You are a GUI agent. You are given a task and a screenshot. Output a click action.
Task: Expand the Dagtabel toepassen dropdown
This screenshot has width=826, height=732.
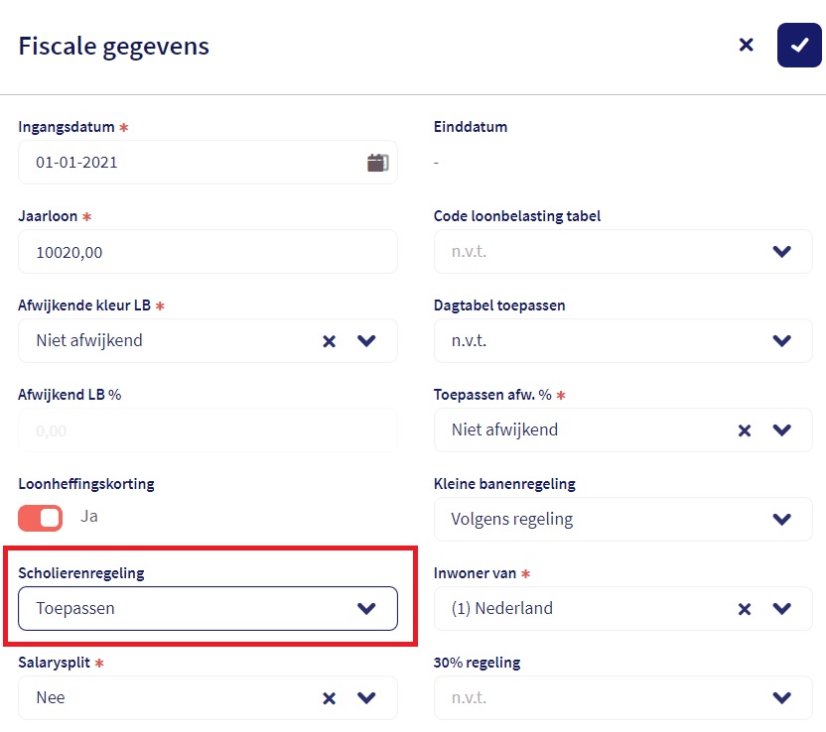click(x=781, y=341)
